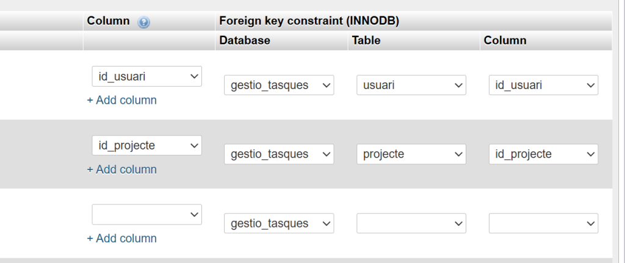Click Add column link in the third row
625x263 pixels.
coord(122,238)
